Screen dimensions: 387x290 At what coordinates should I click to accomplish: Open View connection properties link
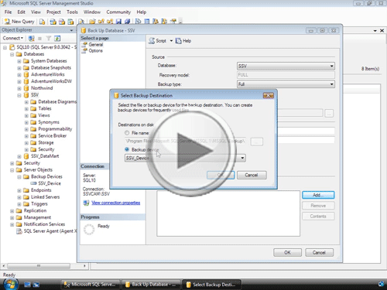click(x=116, y=203)
